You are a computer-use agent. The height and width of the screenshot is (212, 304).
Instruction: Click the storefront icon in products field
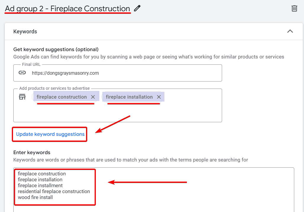22,97
